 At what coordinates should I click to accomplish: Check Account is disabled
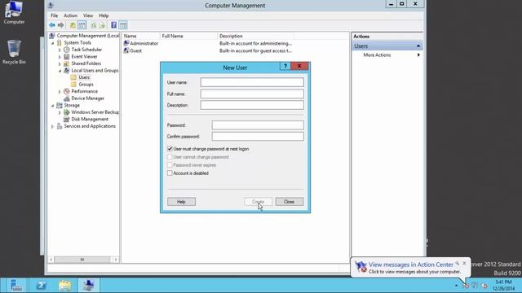tap(170, 173)
